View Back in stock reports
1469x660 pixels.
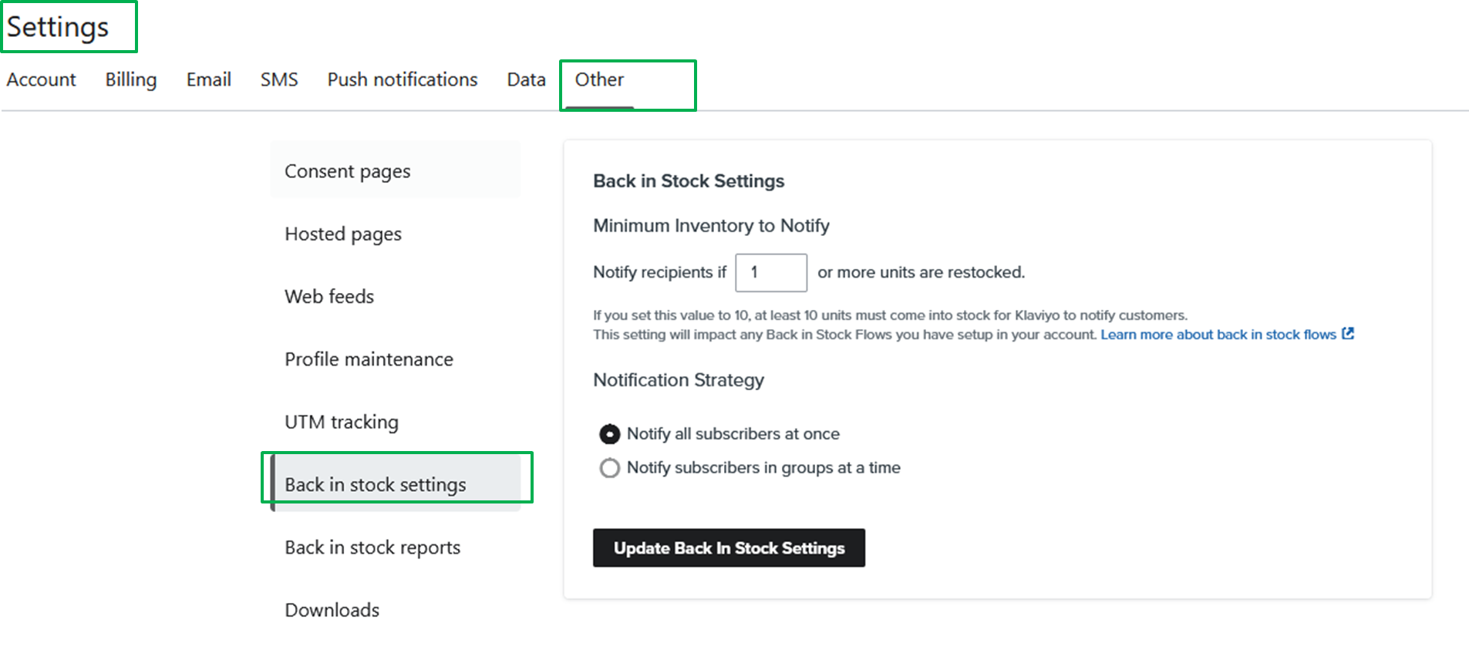click(x=372, y=547)
